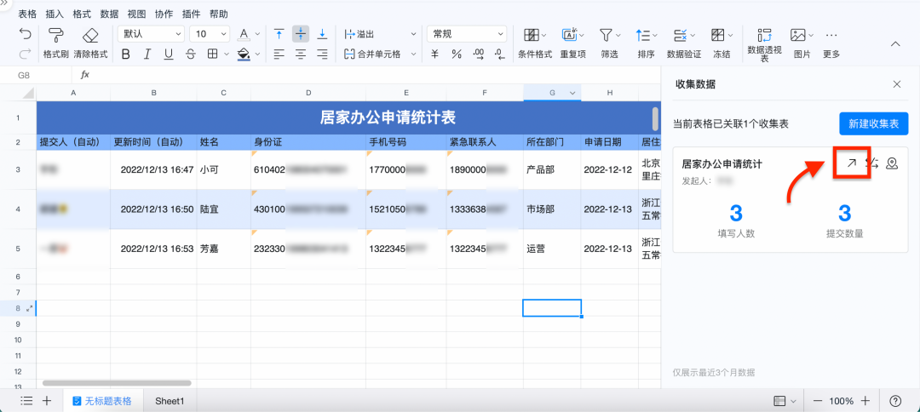
Task: Add a new sheet with plus icon
Action: pos(47,401)
